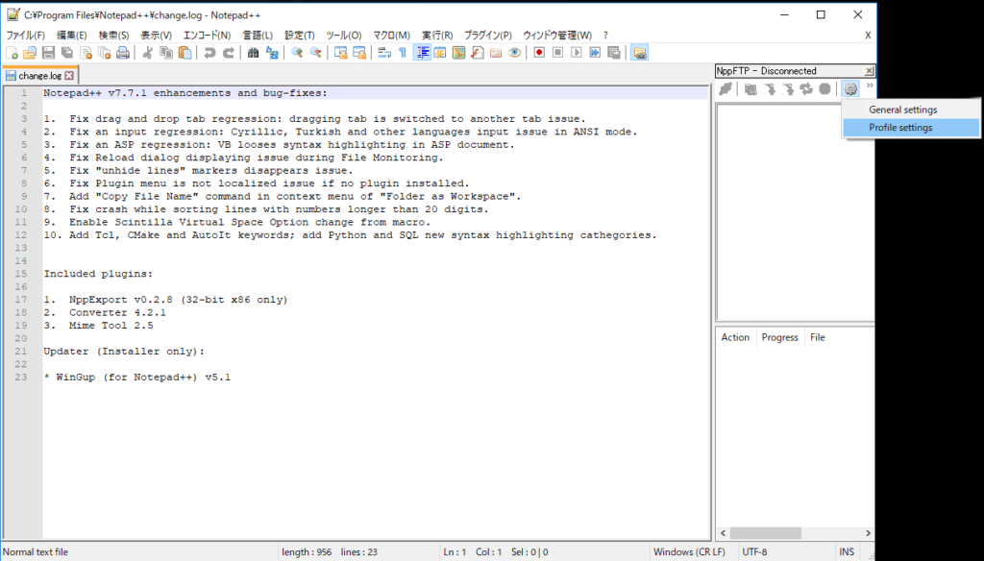Open Find with the binoculars icon

(253, 53)
